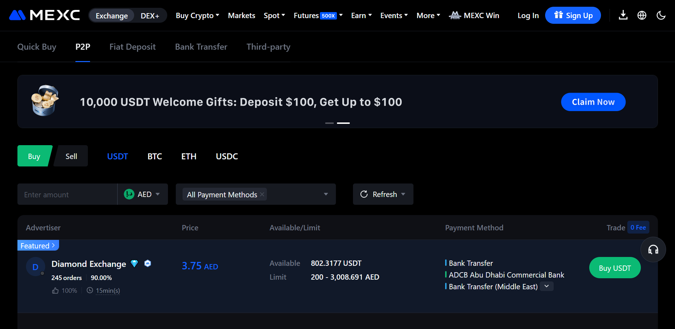The width and height of the screenshot is (675, 329).
Task: Open the language globe icon
Action: (x=642, y=15)
